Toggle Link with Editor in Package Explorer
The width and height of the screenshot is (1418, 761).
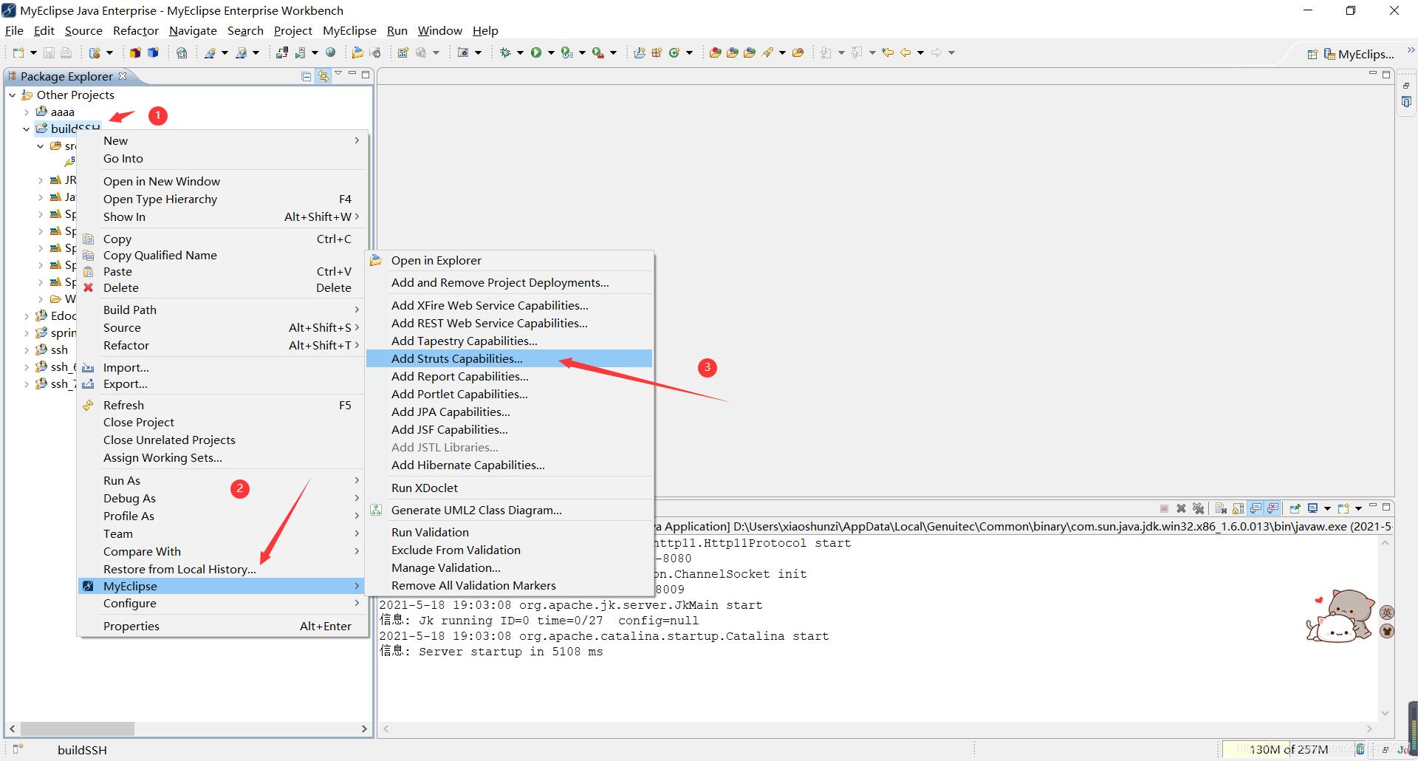(323, 76)
